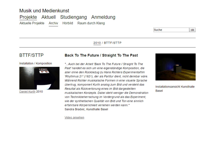The height and width of the screenshot is (158, 215).
Task: Click the Musik und Medienkunst site title
Action: (44, 11)
